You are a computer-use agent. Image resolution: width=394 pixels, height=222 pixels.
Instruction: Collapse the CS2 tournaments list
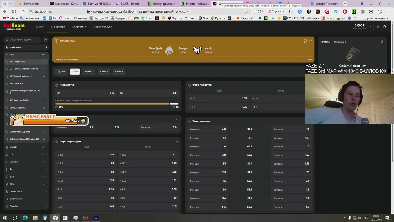[x=46, y=55]
